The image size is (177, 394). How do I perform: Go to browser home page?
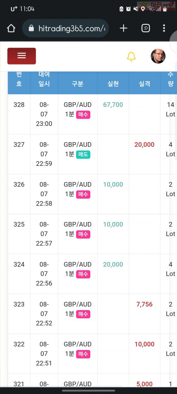pyautogui.click(x=11, y=28)
